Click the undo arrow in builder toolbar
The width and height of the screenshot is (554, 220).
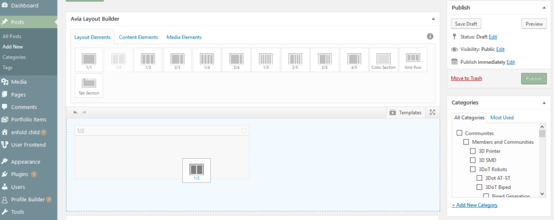pyautogui.click(x=75, y=113)
